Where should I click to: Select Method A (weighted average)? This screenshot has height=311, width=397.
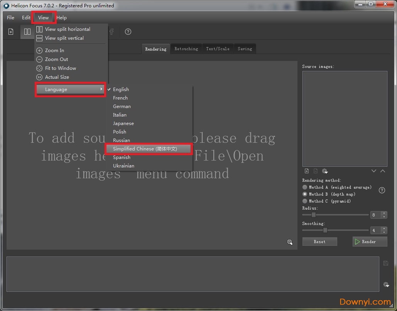(x=305, y=187)
